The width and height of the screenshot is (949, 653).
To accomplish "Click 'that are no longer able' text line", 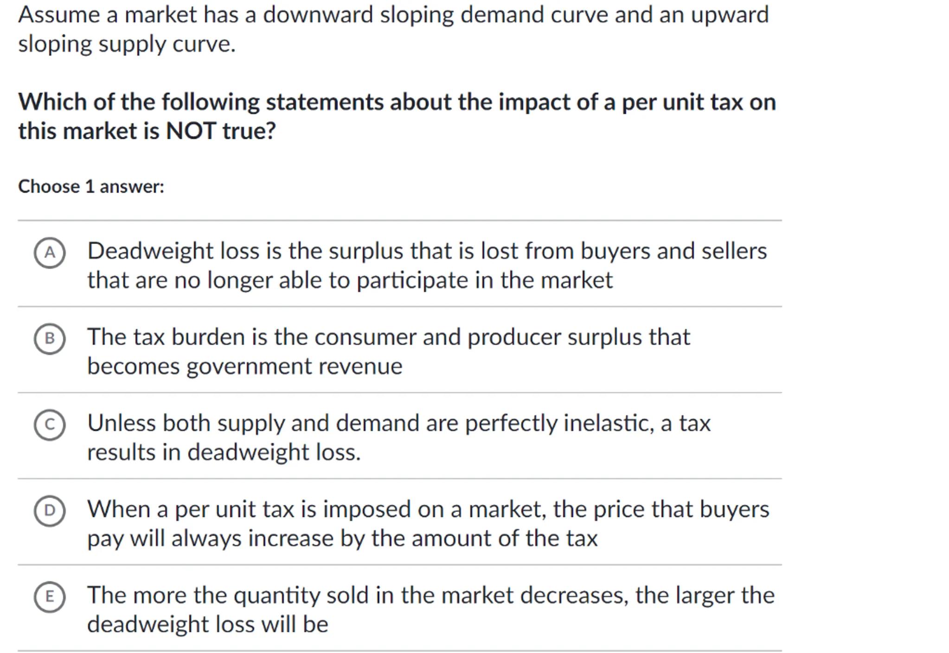I will coord(350,280).
